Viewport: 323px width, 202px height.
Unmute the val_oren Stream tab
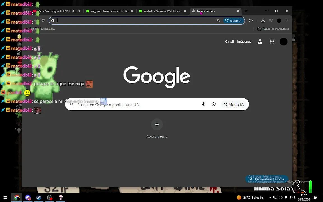pyautogui.click(x=127, y=11)
